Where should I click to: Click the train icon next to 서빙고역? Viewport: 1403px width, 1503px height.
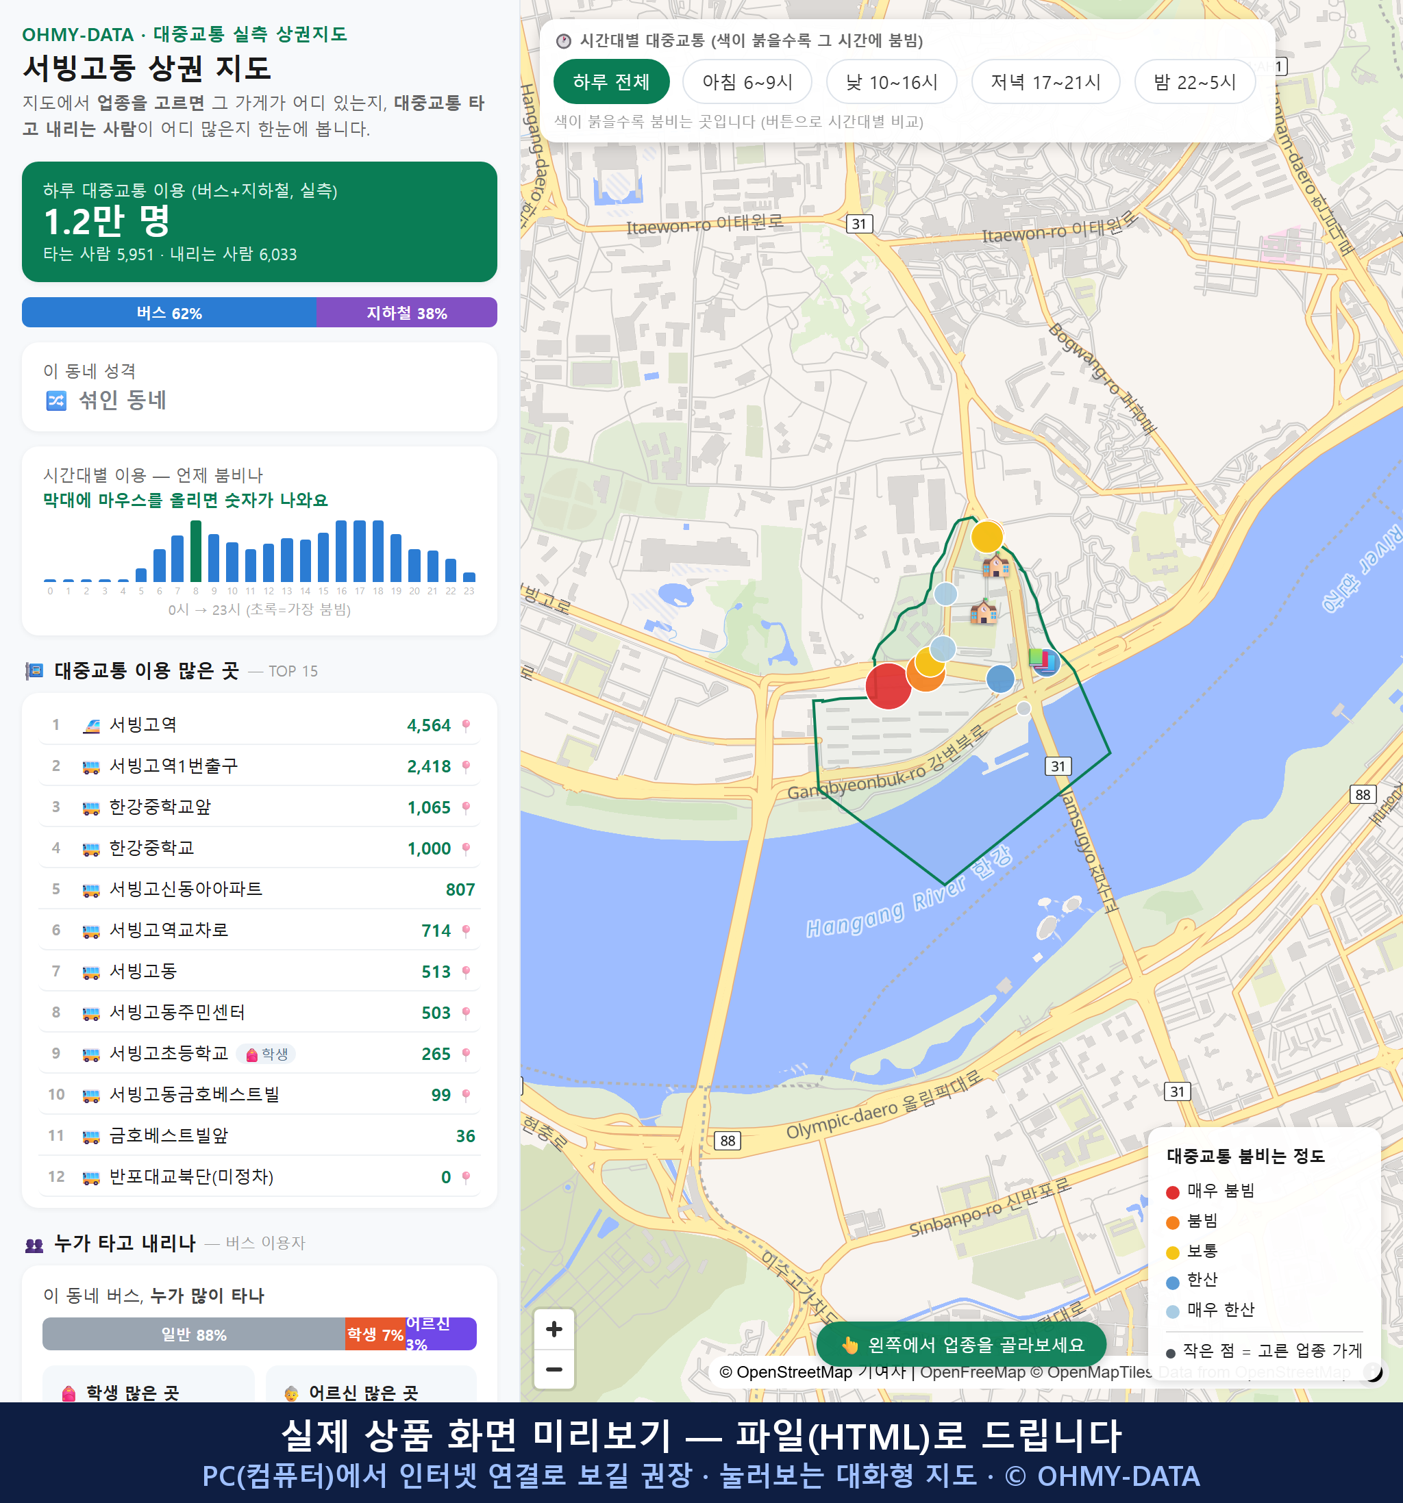(90, 726)
